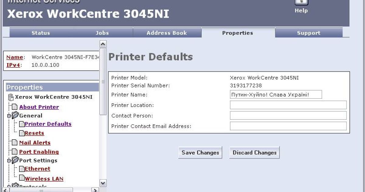The height and width of the screenshot is (192, 365).
Task: Click the page icon next to About Printer
Action: tap(15, 107)
